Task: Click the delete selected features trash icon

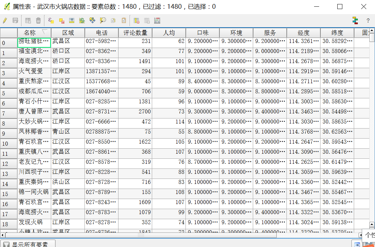Action: pos(38,20)
